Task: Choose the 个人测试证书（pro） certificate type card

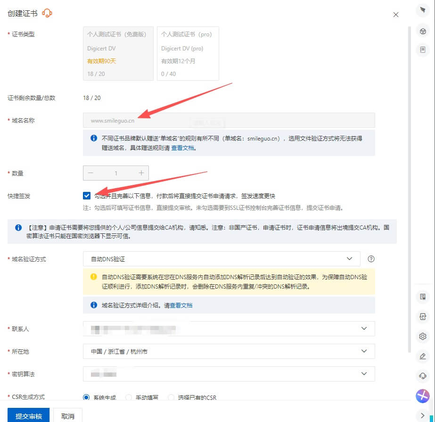Action: click(x=188, y=53)
